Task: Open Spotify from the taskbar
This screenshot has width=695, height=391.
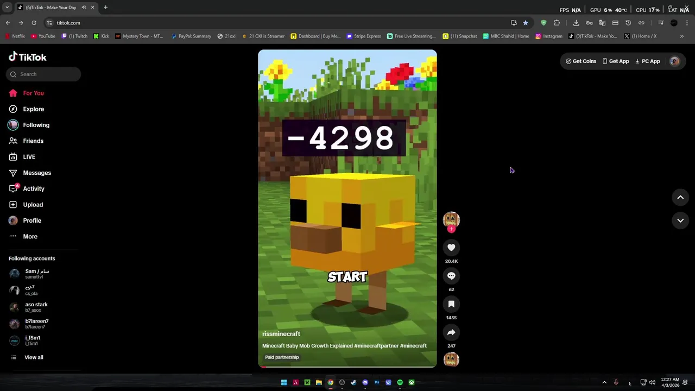Action: click(x=400, y=382)
